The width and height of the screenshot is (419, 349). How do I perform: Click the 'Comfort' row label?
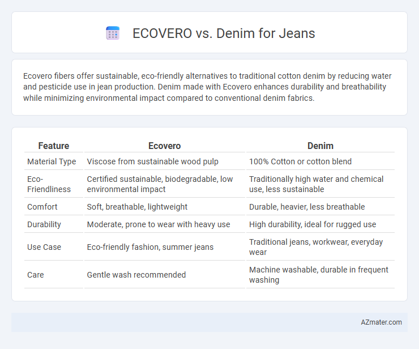tap(42, 207)
